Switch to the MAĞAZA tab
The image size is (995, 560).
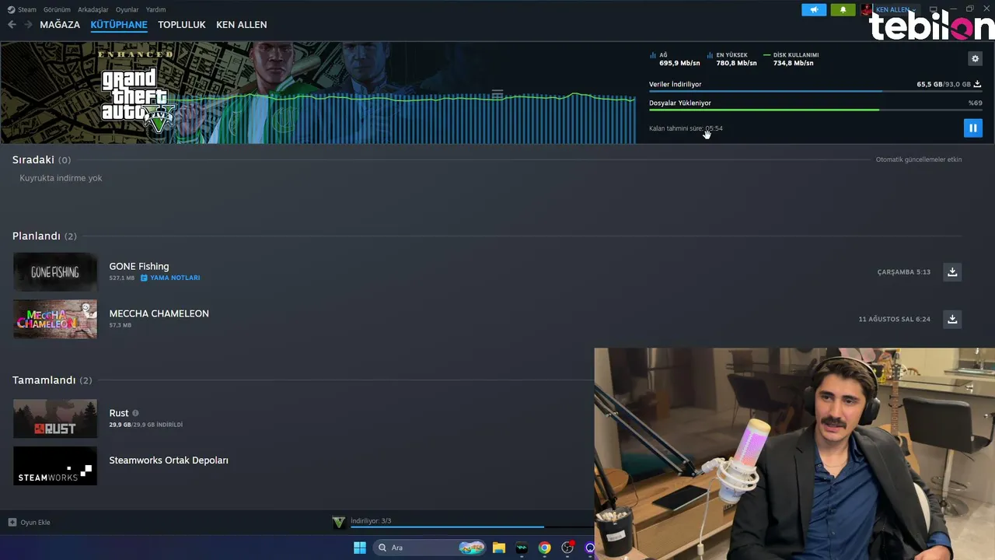tap(60, 25)
